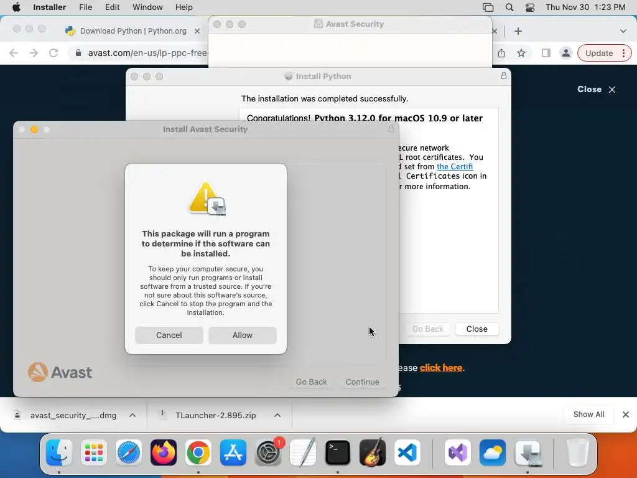
Task: Click Cancel in the package dialog
Action: 169,335
